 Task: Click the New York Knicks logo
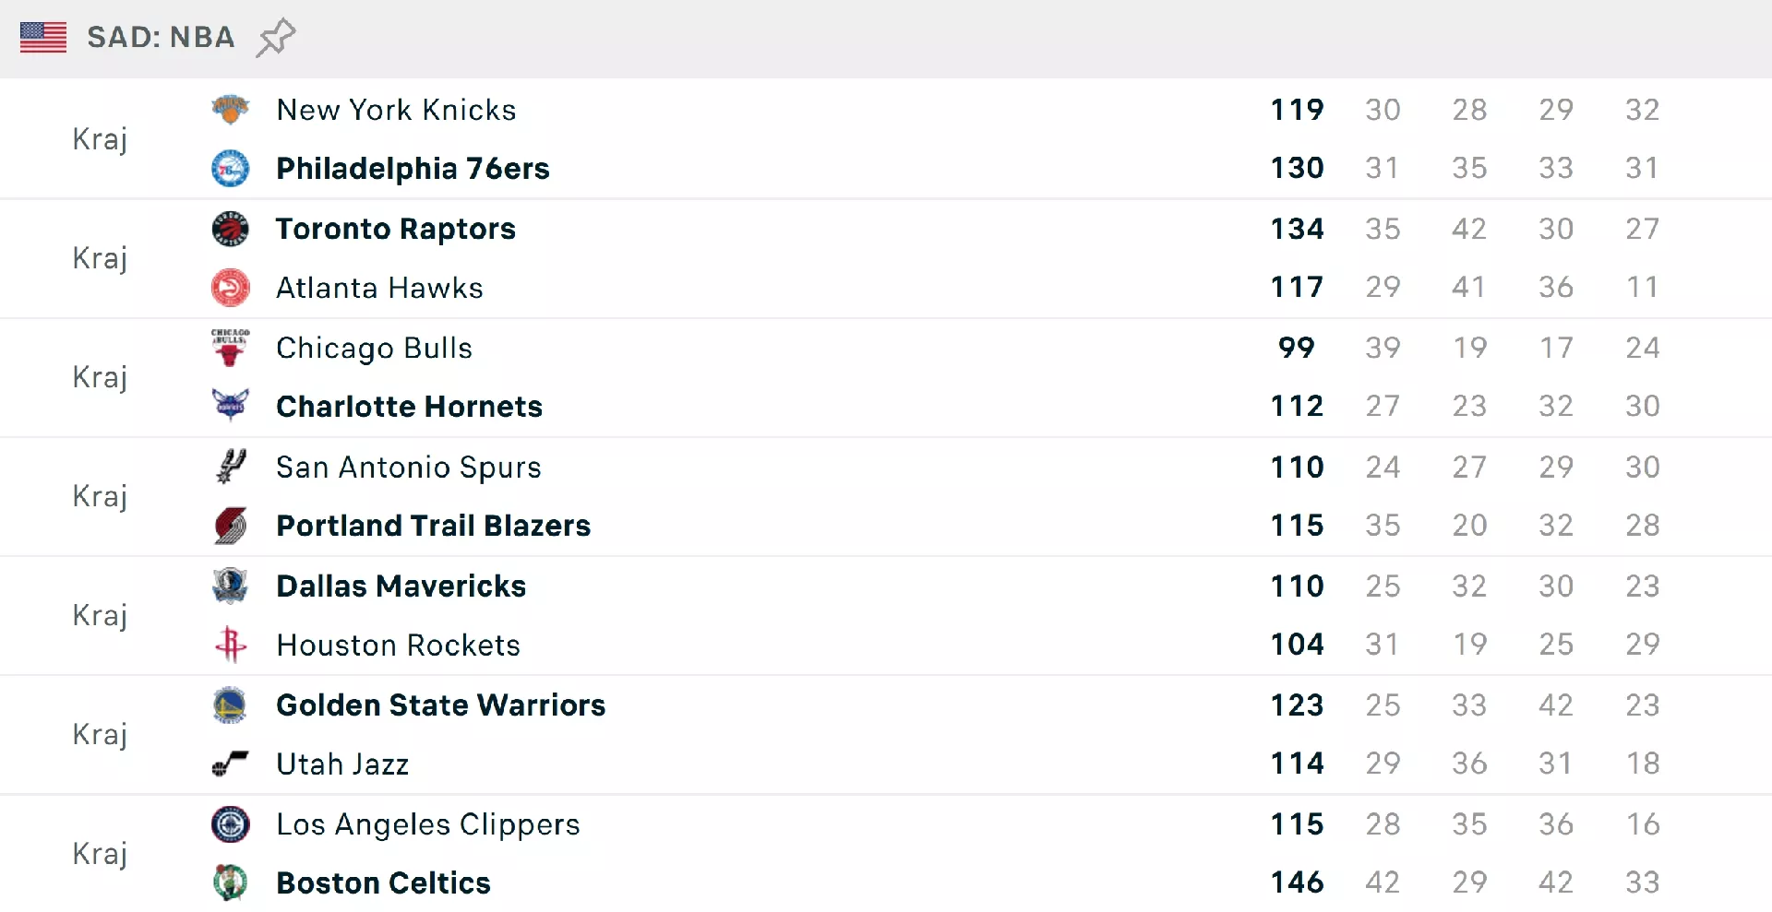[x=230, y=110]
